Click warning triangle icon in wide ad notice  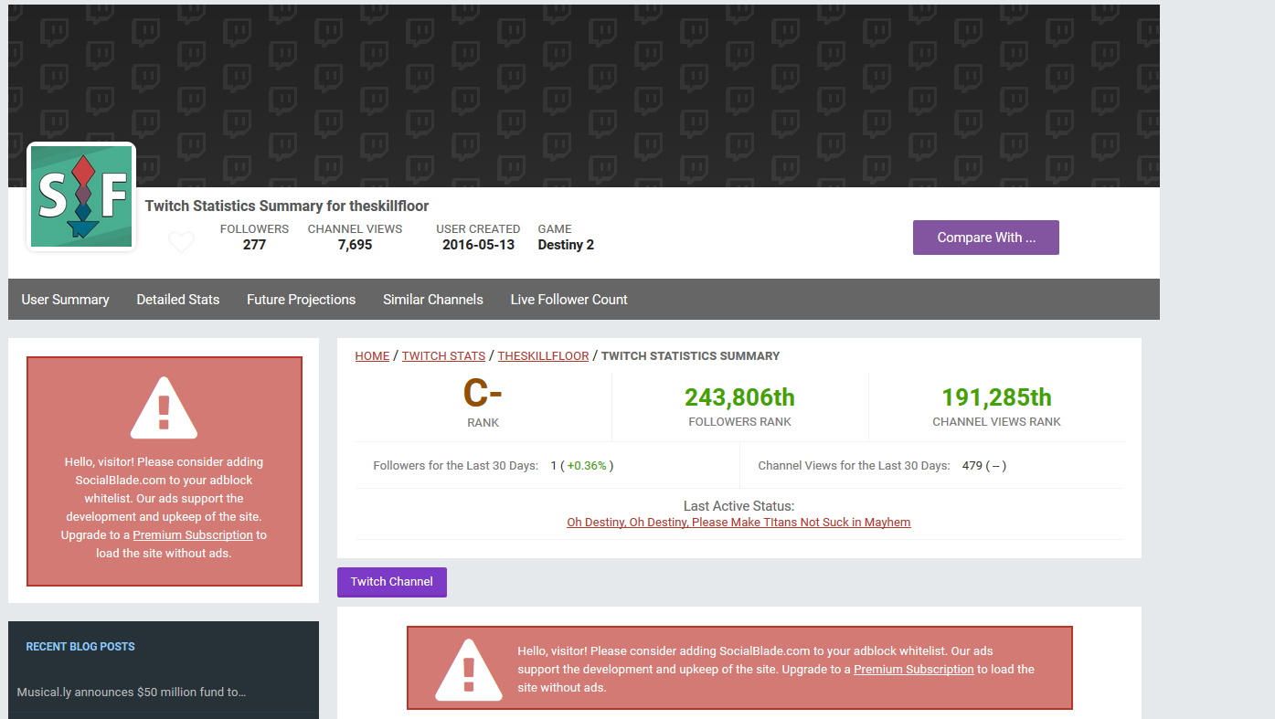[x=469, y=669]
